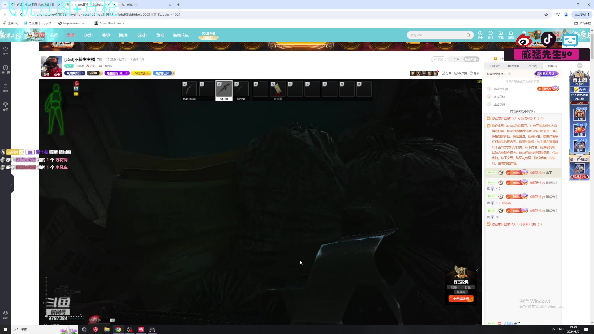Open the 鱼吧 forum menu item
The height and width of the screenshot is (334, 594).
(160, 35)
